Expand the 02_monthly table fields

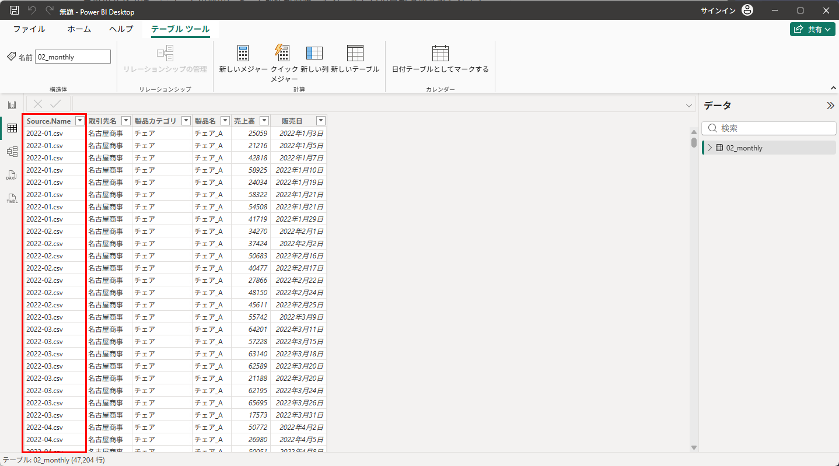point(709,148)
